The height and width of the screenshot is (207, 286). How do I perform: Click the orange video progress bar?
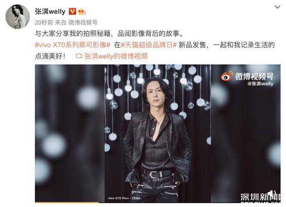point(67,202)
